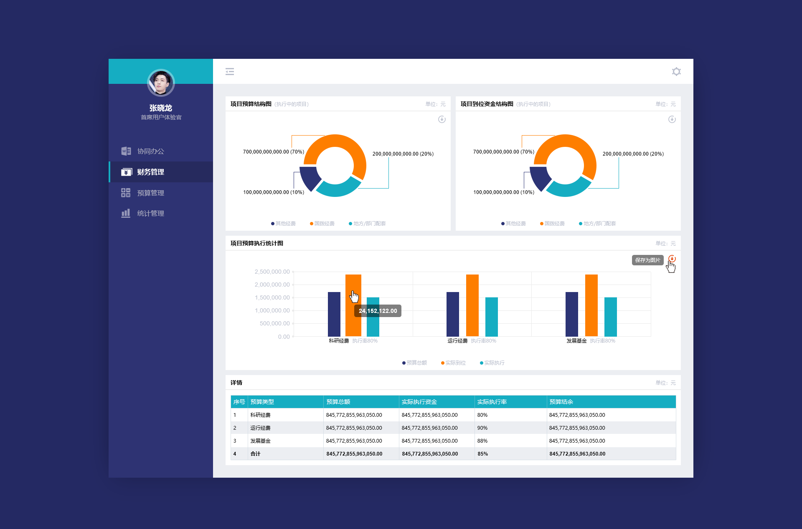
Task: Toggle 地方/部门配套 legend in 项目到位资金结构图
Action: (x=597, y=224)
